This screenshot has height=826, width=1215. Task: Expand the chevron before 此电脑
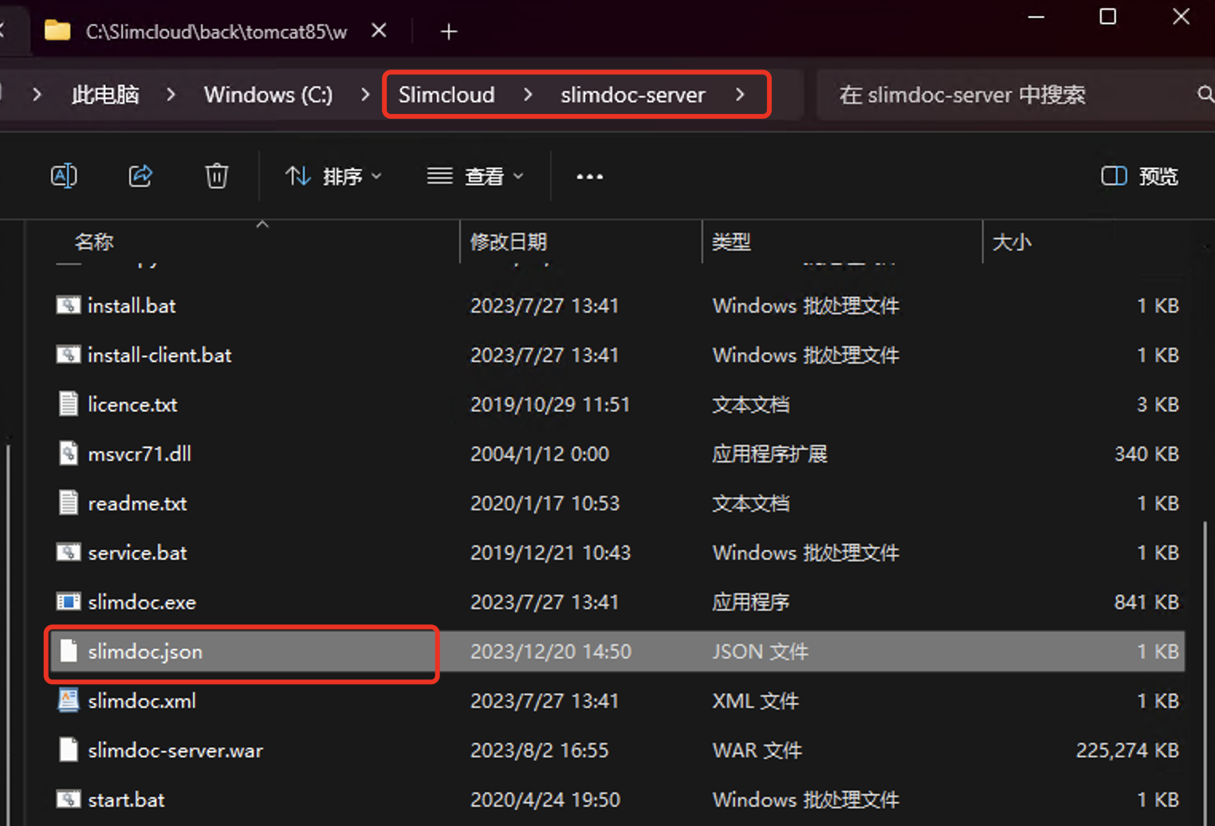tap(37, 95)
